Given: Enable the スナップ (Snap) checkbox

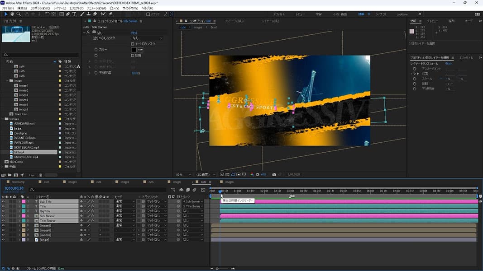Looking at the screenshot, I should [148, 14].
